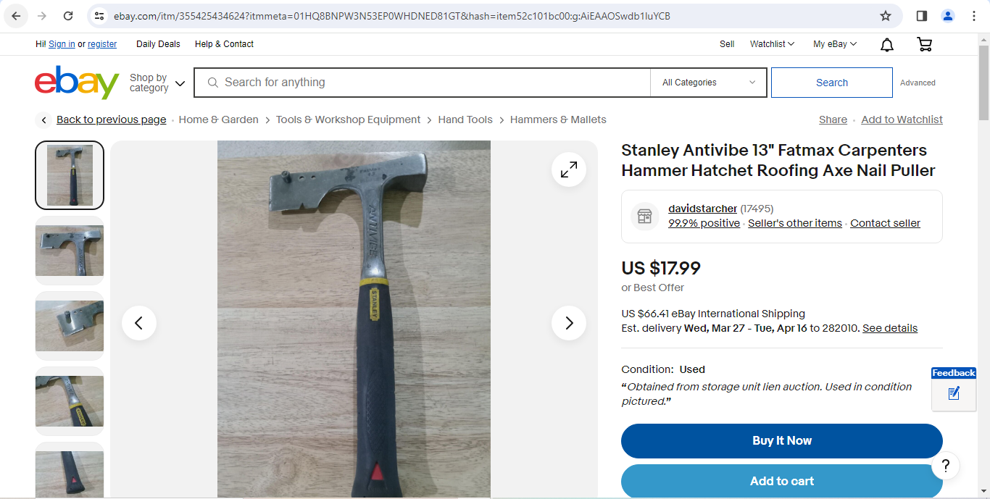Click the Buy It Now button
Viewport: 990px width, 499px height.
pyautogui.click(x=782, y=441)
